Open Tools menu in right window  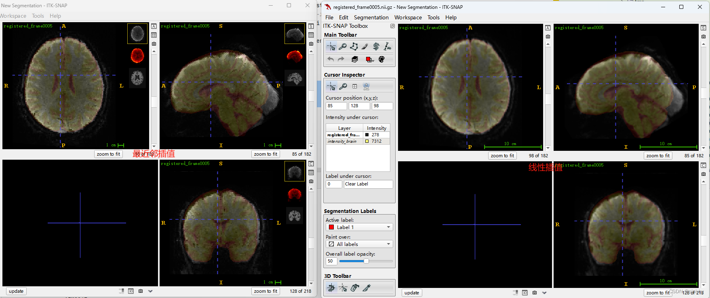[433, 17]
